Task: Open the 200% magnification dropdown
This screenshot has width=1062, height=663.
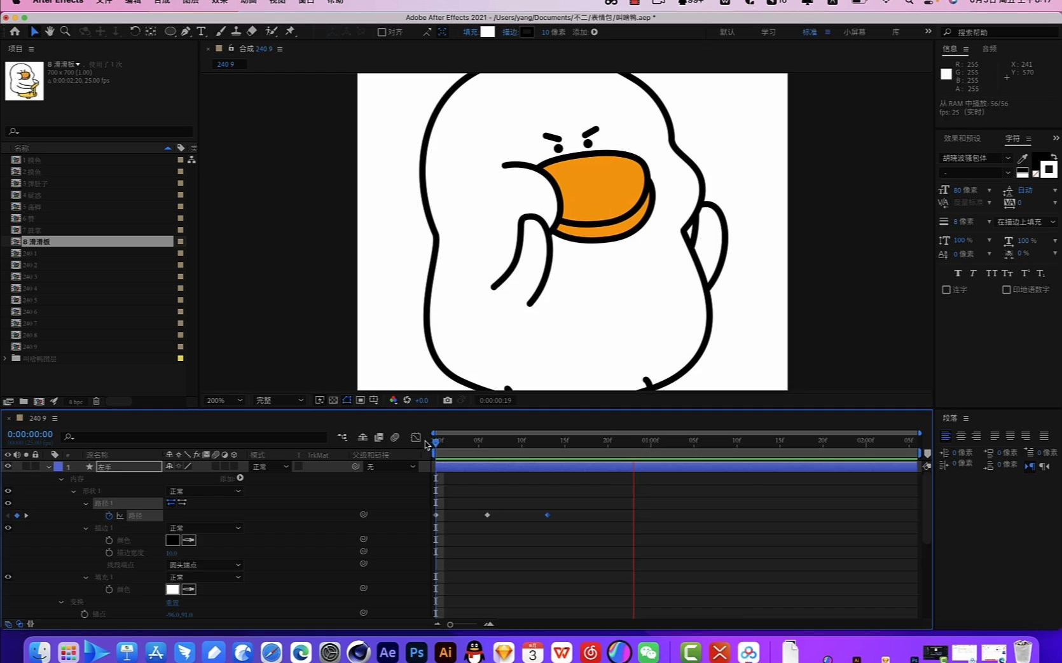Action: pos(224,400)
